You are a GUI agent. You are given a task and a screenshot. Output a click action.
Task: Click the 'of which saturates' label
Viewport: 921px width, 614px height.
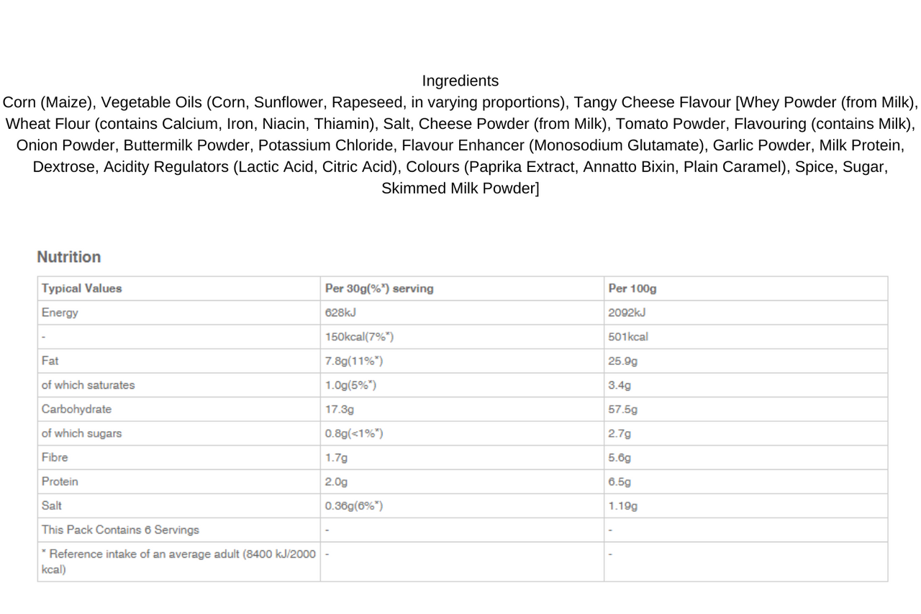click(x=88, y=385)
